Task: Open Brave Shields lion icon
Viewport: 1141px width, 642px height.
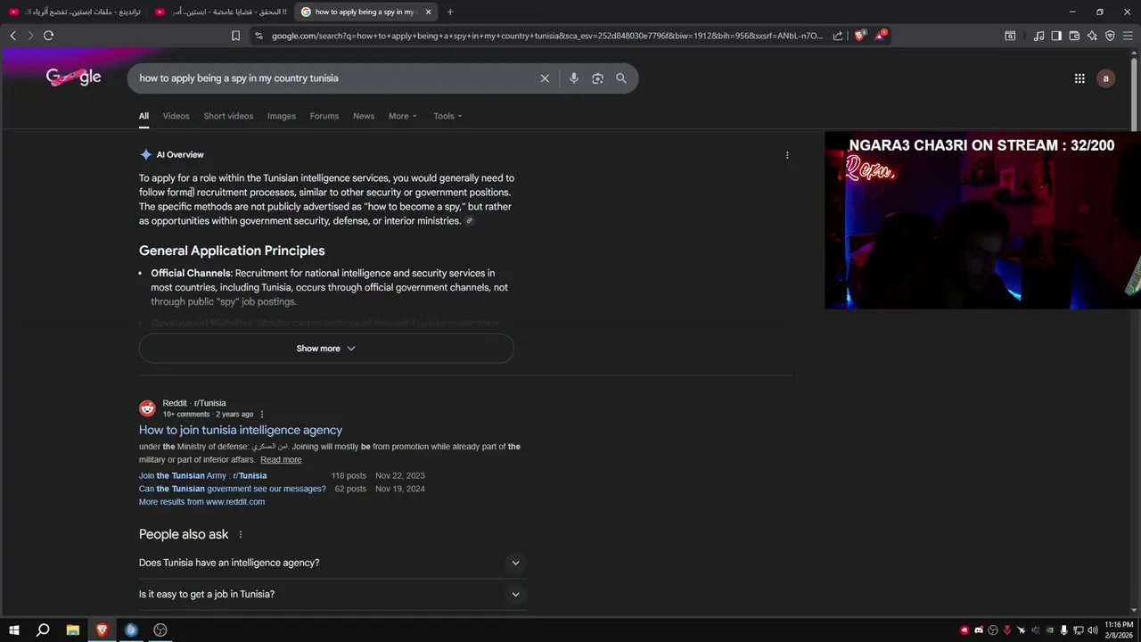Action: pyautogui.click(x=859, y=36)
